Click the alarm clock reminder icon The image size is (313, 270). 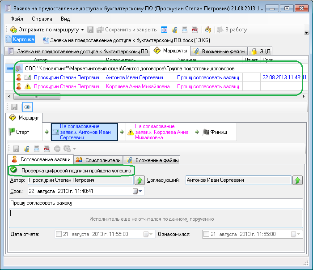(67, 149)
